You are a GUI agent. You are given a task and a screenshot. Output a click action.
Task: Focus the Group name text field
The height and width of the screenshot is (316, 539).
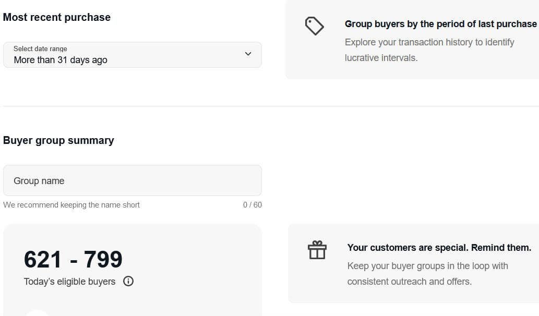[133, 181]
